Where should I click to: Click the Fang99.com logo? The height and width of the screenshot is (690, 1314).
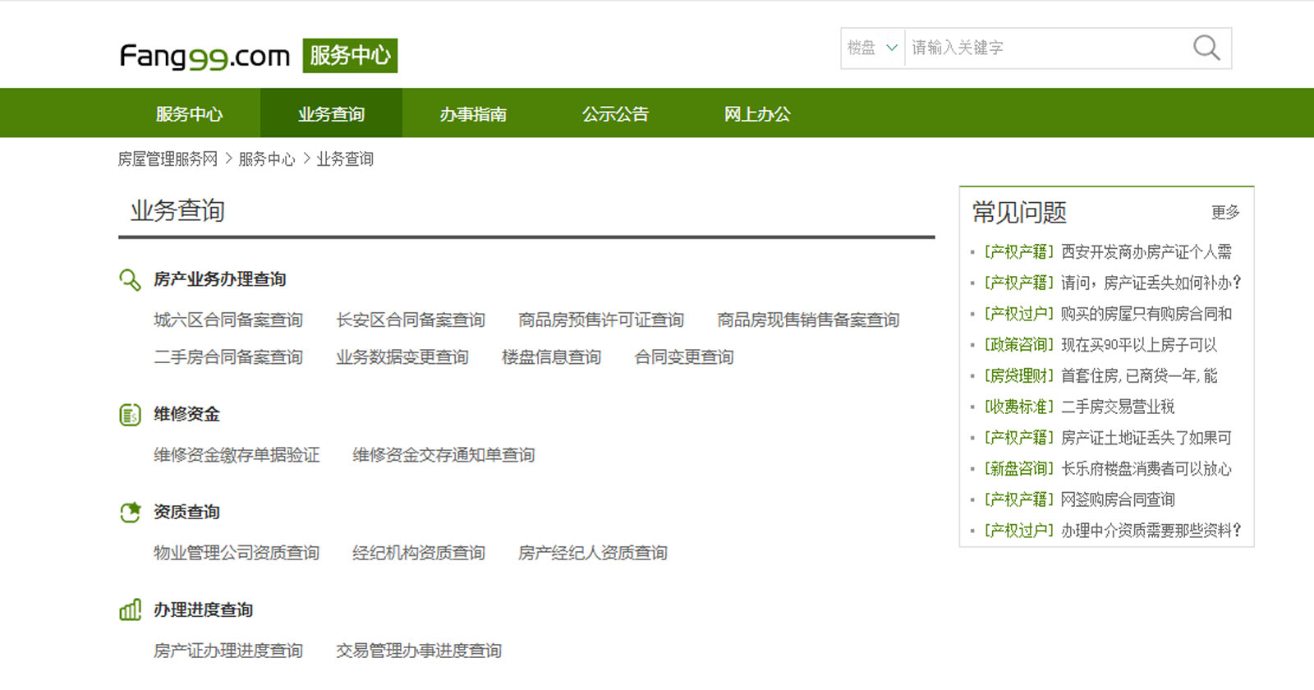click(x=204, y=56)
